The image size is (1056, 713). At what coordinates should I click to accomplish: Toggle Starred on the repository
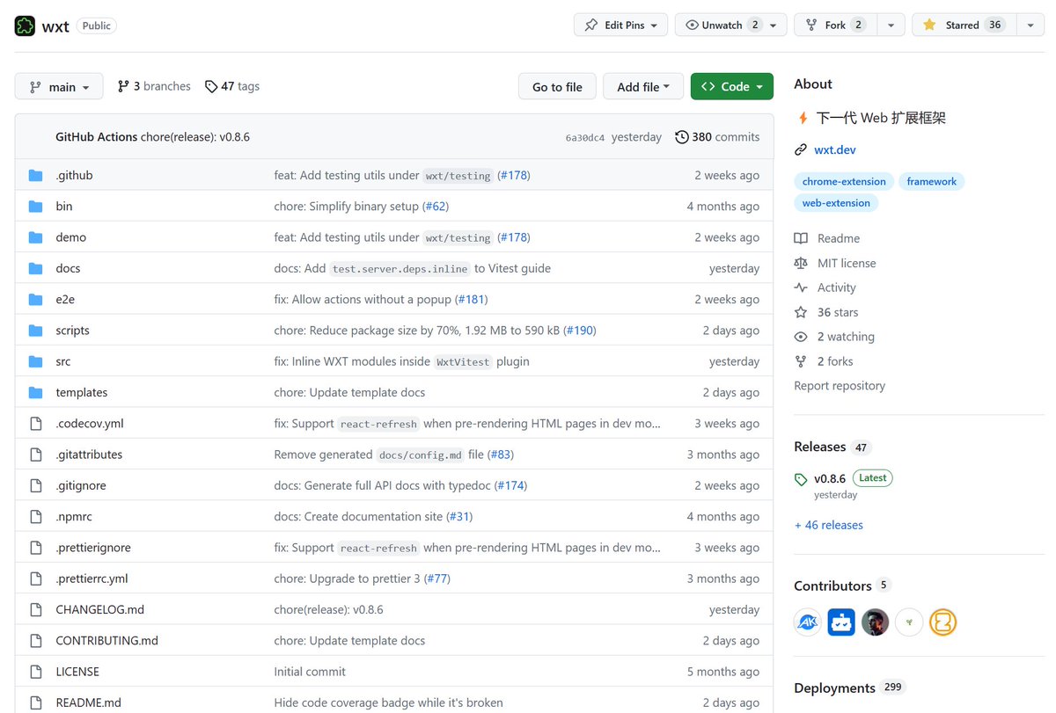[x=964, y=25]
